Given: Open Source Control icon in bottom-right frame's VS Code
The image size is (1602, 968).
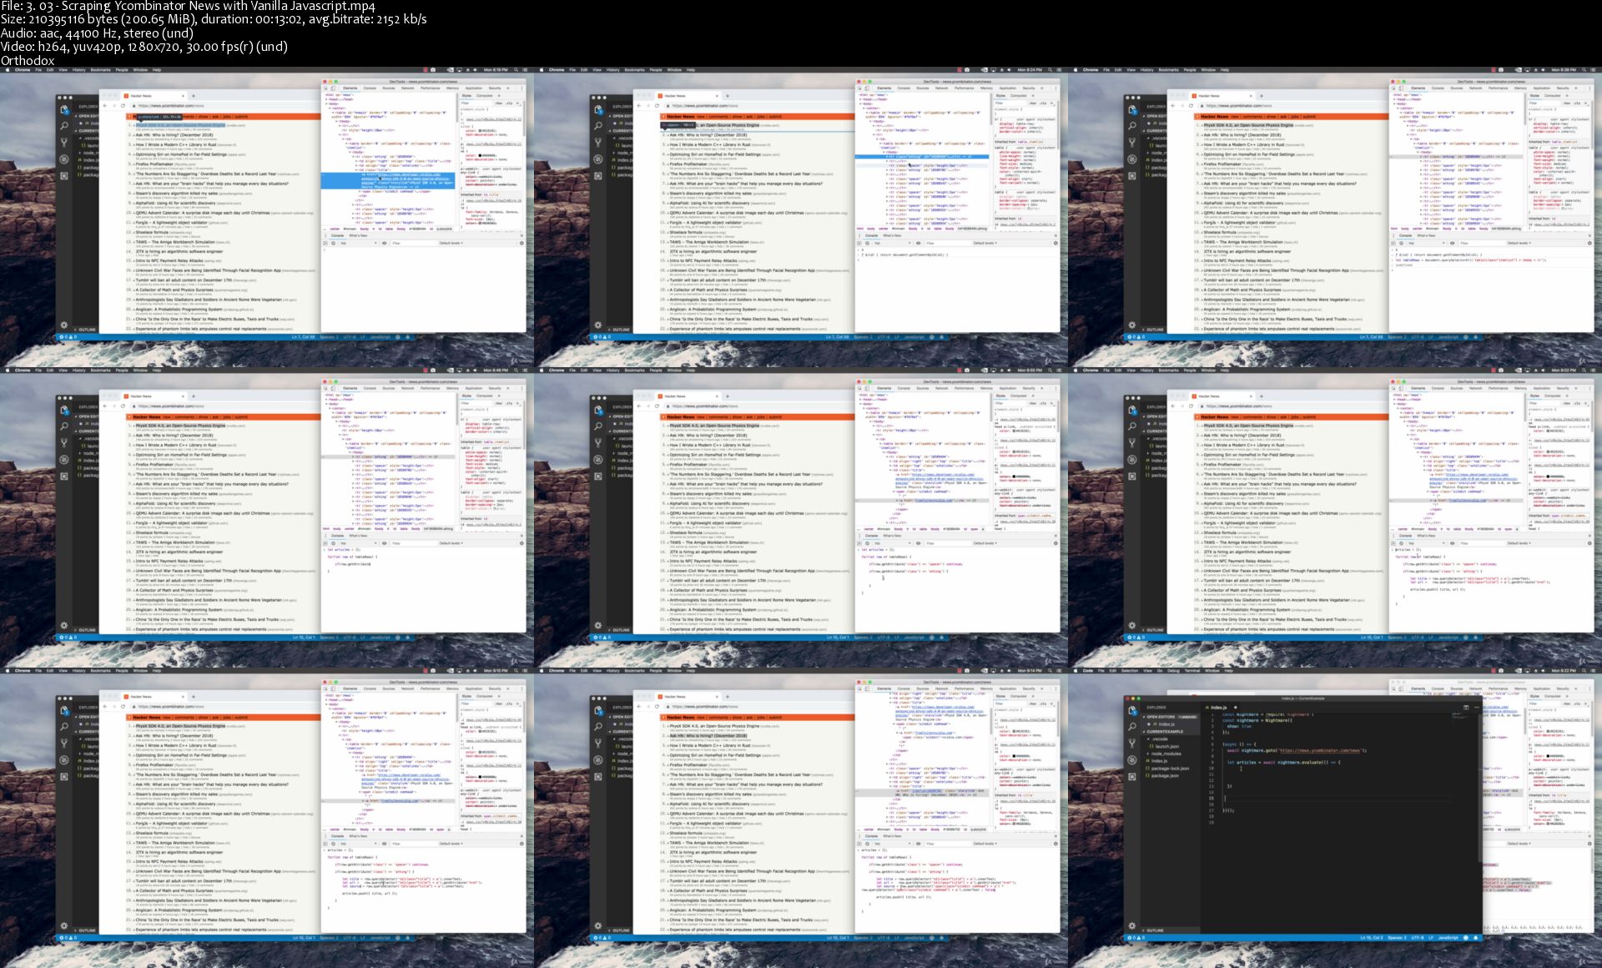Looking at the screenshot, I should (1132, 744).
